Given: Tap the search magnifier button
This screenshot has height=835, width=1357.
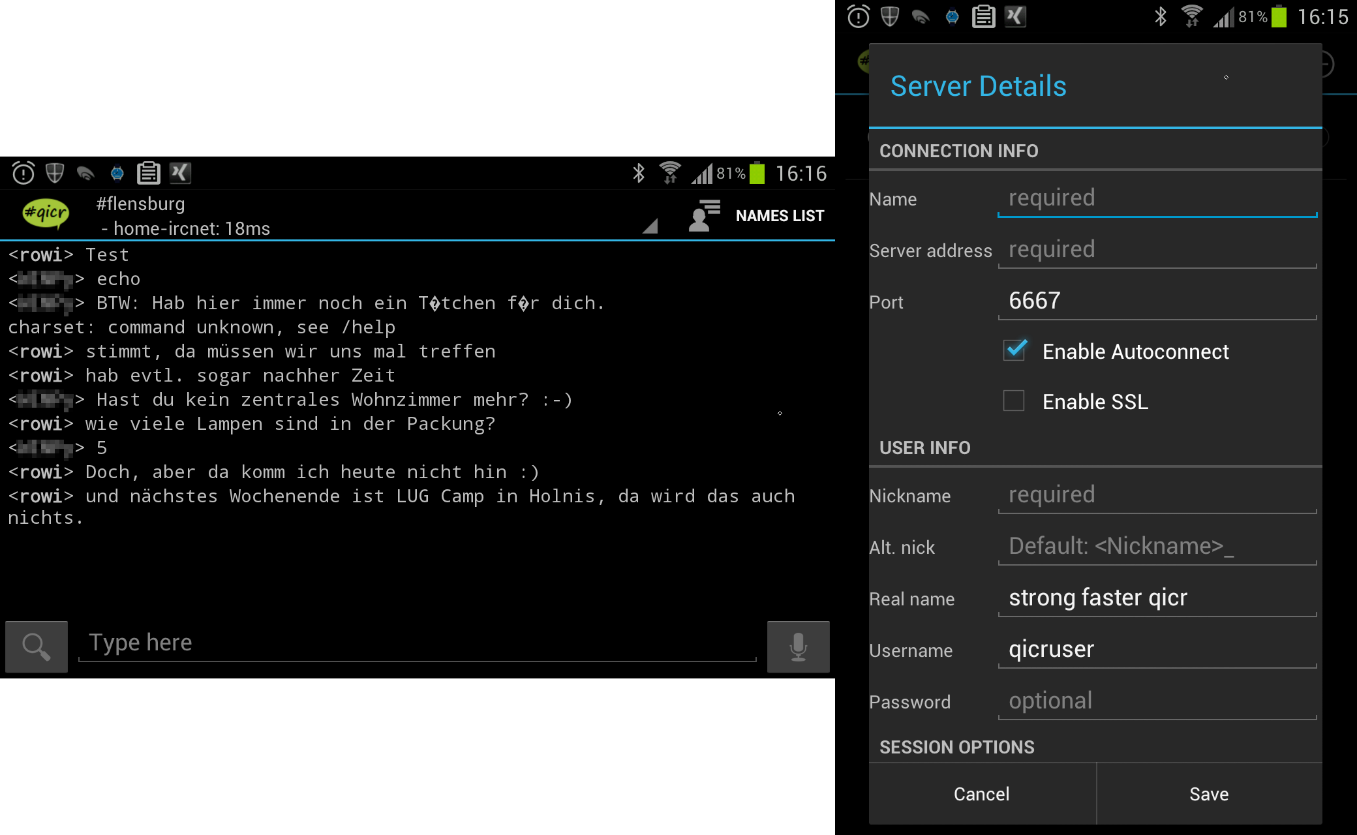Looking at the screenshot, I should click(37, 646).
